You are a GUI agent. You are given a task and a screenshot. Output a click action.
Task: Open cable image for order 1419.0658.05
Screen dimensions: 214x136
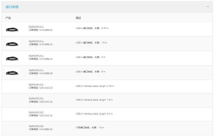point(12,73)
